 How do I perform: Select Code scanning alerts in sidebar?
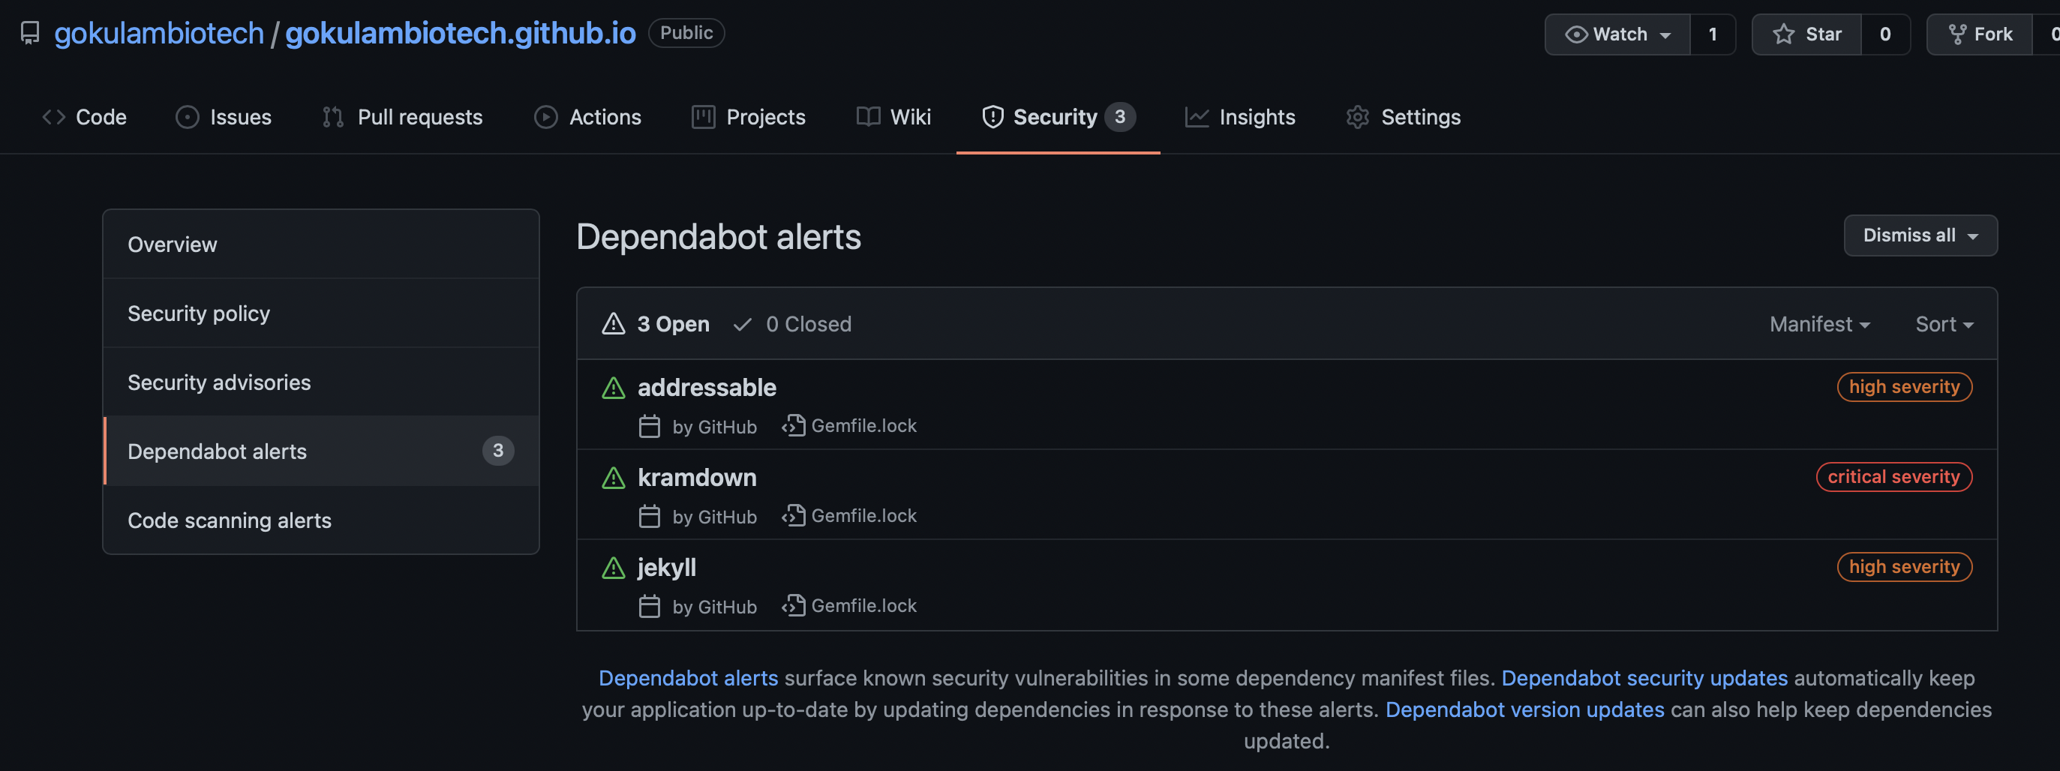(x=230, y=520)
